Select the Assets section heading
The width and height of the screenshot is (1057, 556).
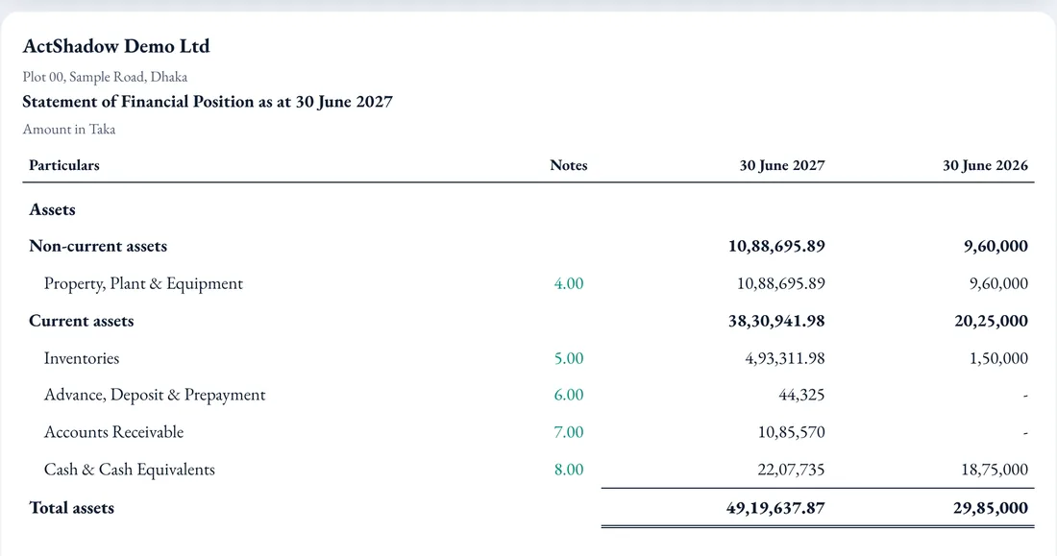pos(52,209)
